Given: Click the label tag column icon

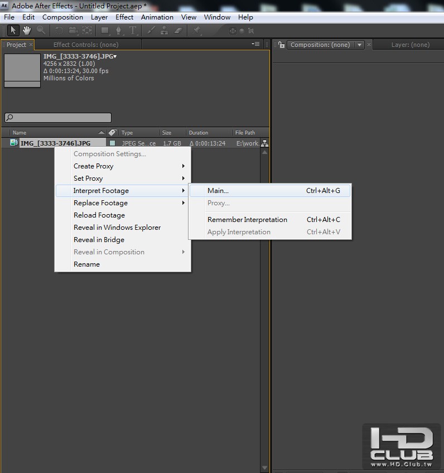Looking at the screenshot, I should pos(112,132).
